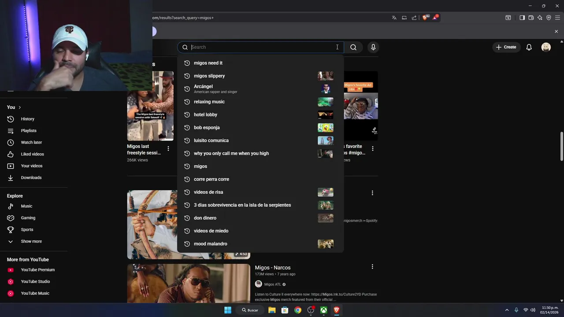The width and height of the screenshot is (564, 317).
Task: Open Windows Start menu
Action: click(228, 310)
